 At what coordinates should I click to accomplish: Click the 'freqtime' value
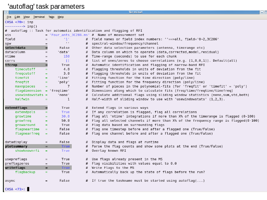point(60,91)
